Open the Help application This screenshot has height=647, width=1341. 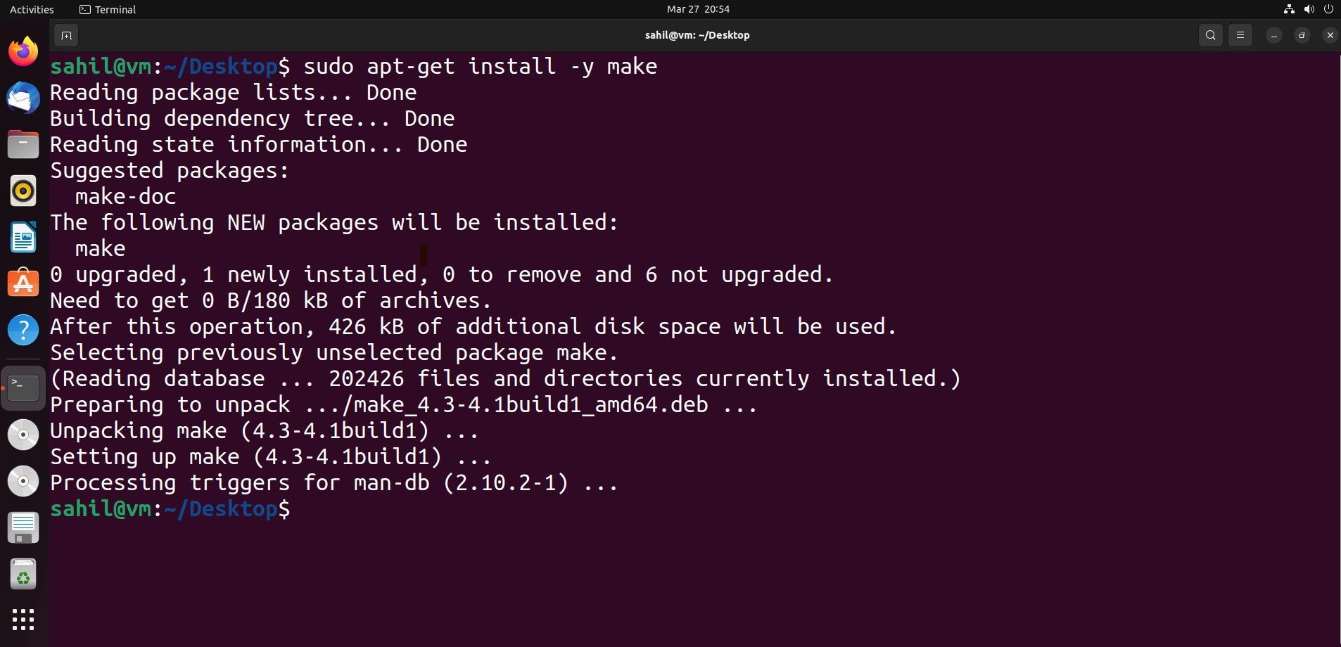[x=23, y=330]
